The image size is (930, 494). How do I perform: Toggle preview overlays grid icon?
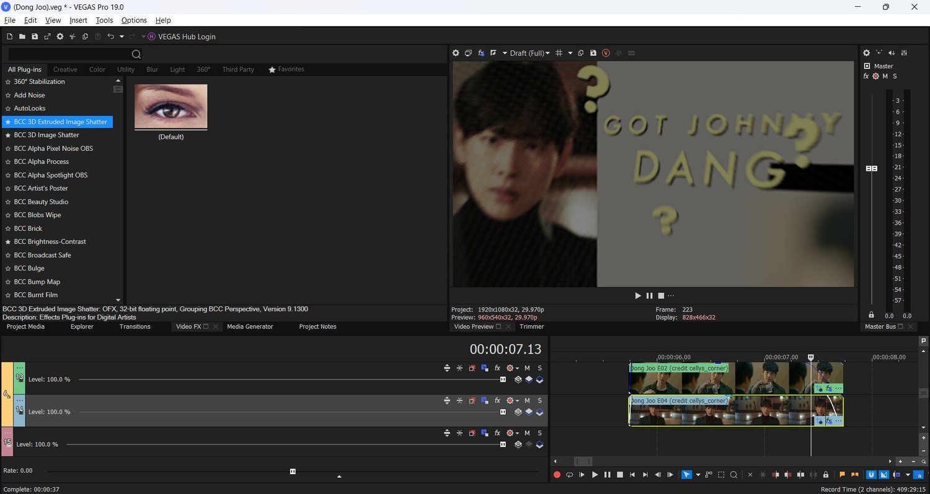pos(559,53)
